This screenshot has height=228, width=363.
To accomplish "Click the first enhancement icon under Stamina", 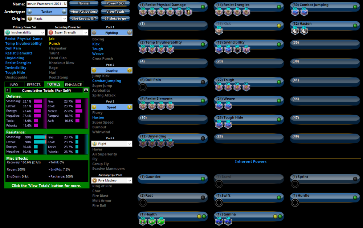I will pyautogui.click(x=219, y=221).
